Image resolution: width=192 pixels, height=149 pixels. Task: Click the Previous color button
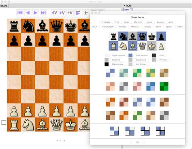[163, 60]
